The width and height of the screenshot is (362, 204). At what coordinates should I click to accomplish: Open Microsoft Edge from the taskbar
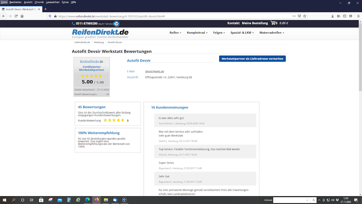point(87,200)
